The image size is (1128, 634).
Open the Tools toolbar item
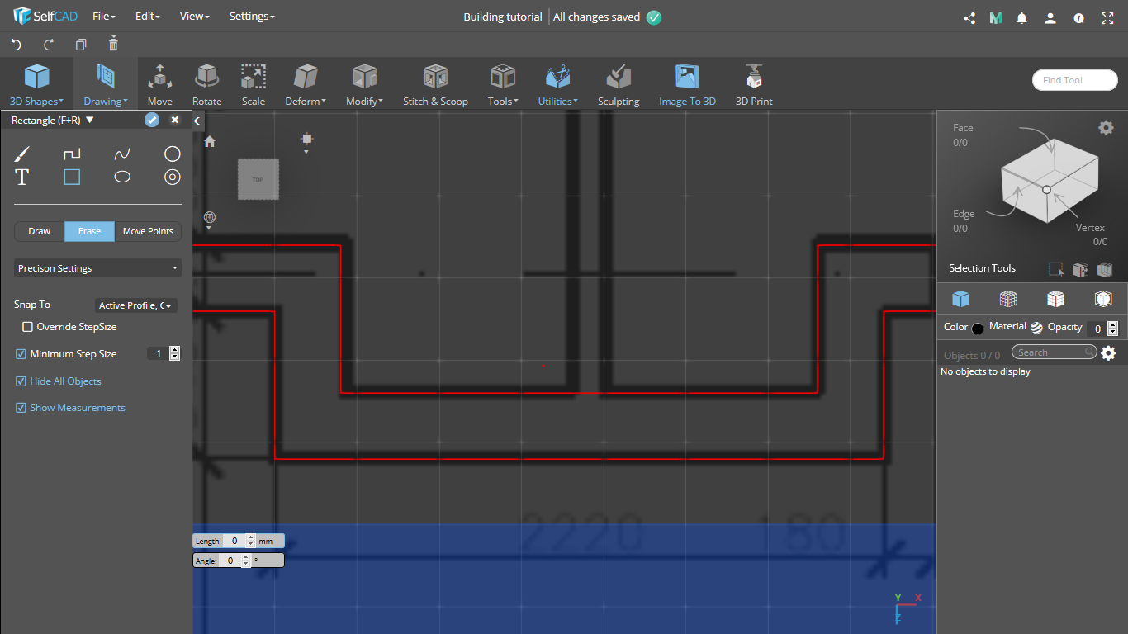point(503,85)
